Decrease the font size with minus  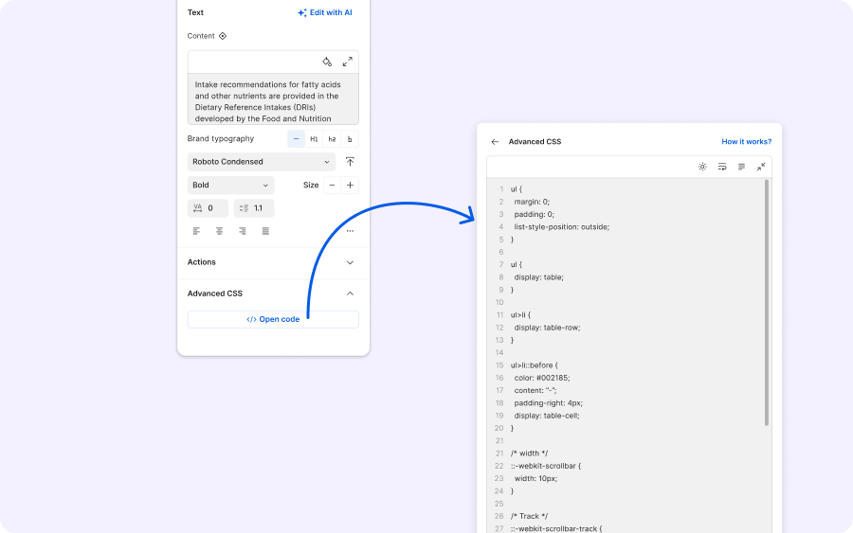click(x=332, y=186)
